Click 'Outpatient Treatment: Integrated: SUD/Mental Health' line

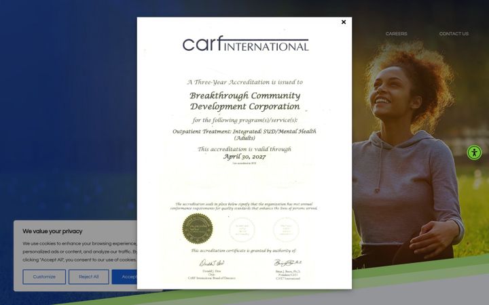pyautogui.click(x=244, y=131)
